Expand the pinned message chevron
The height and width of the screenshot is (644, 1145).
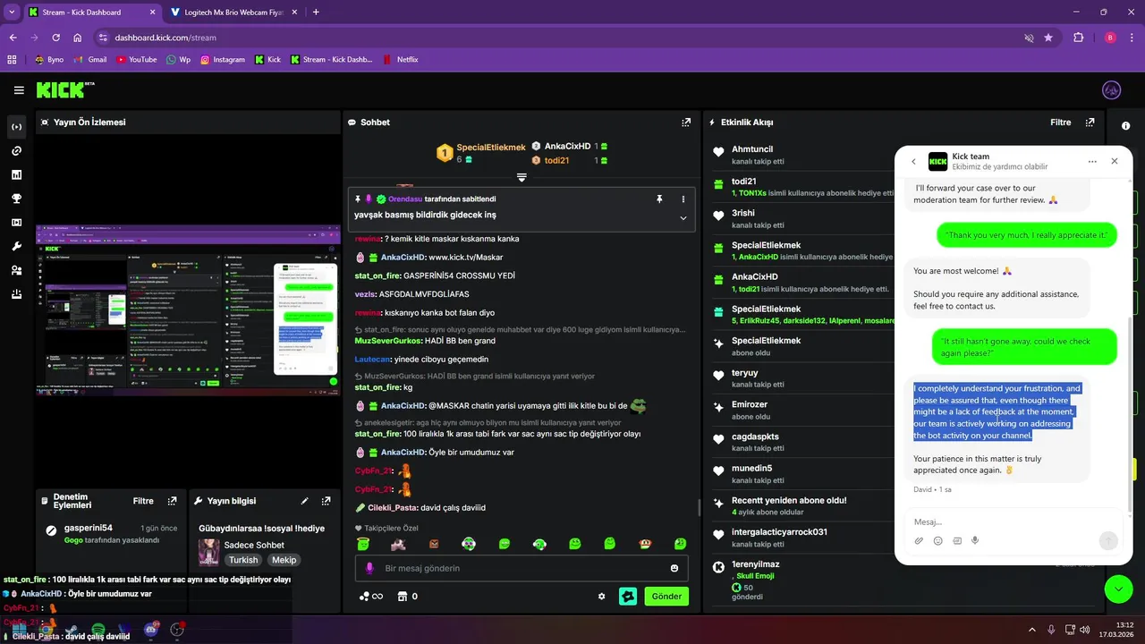click(683, 217)
